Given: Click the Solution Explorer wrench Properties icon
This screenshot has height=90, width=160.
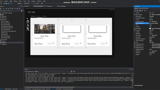Looking at the screenshot, I should [x=17, y=8].
